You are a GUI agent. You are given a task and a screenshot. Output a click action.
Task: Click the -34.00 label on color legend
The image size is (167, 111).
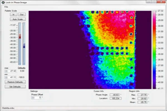tap(160, 48)
